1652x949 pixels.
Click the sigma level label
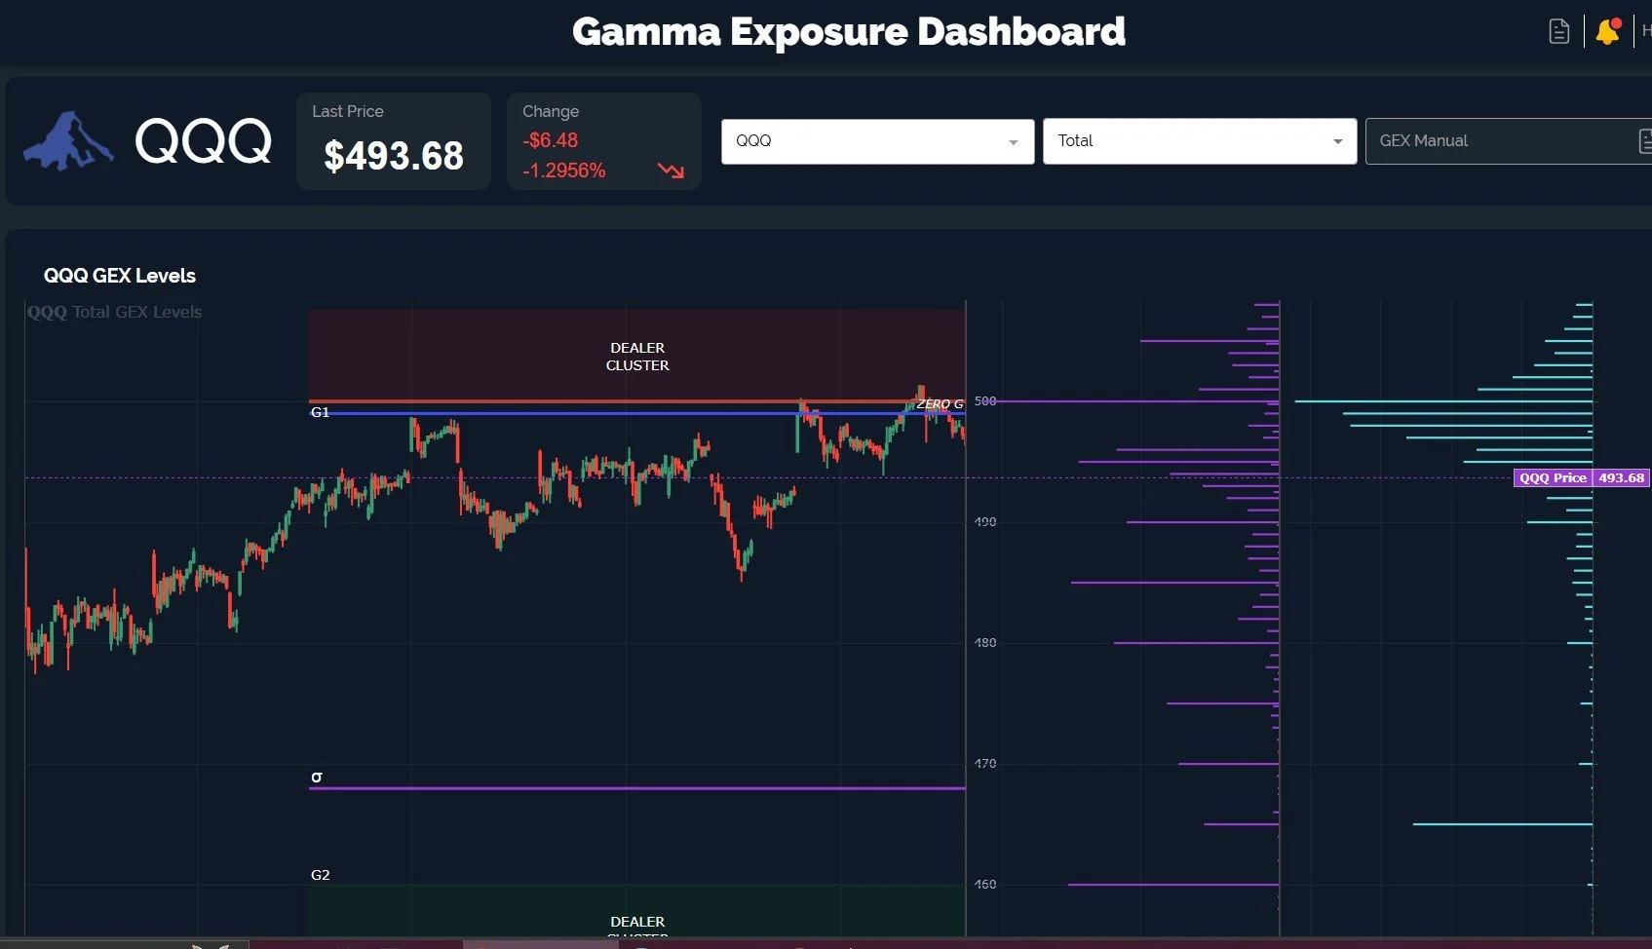click(317, 777)
